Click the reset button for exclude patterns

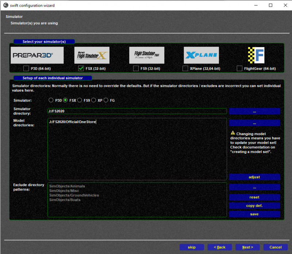point(254,197)
